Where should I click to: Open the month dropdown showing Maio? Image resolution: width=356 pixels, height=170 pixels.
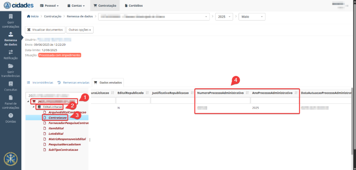click(252, 16)
